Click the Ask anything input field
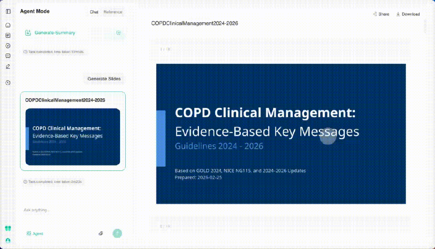This screenshot has height=249, width=435. pos(72,210)
